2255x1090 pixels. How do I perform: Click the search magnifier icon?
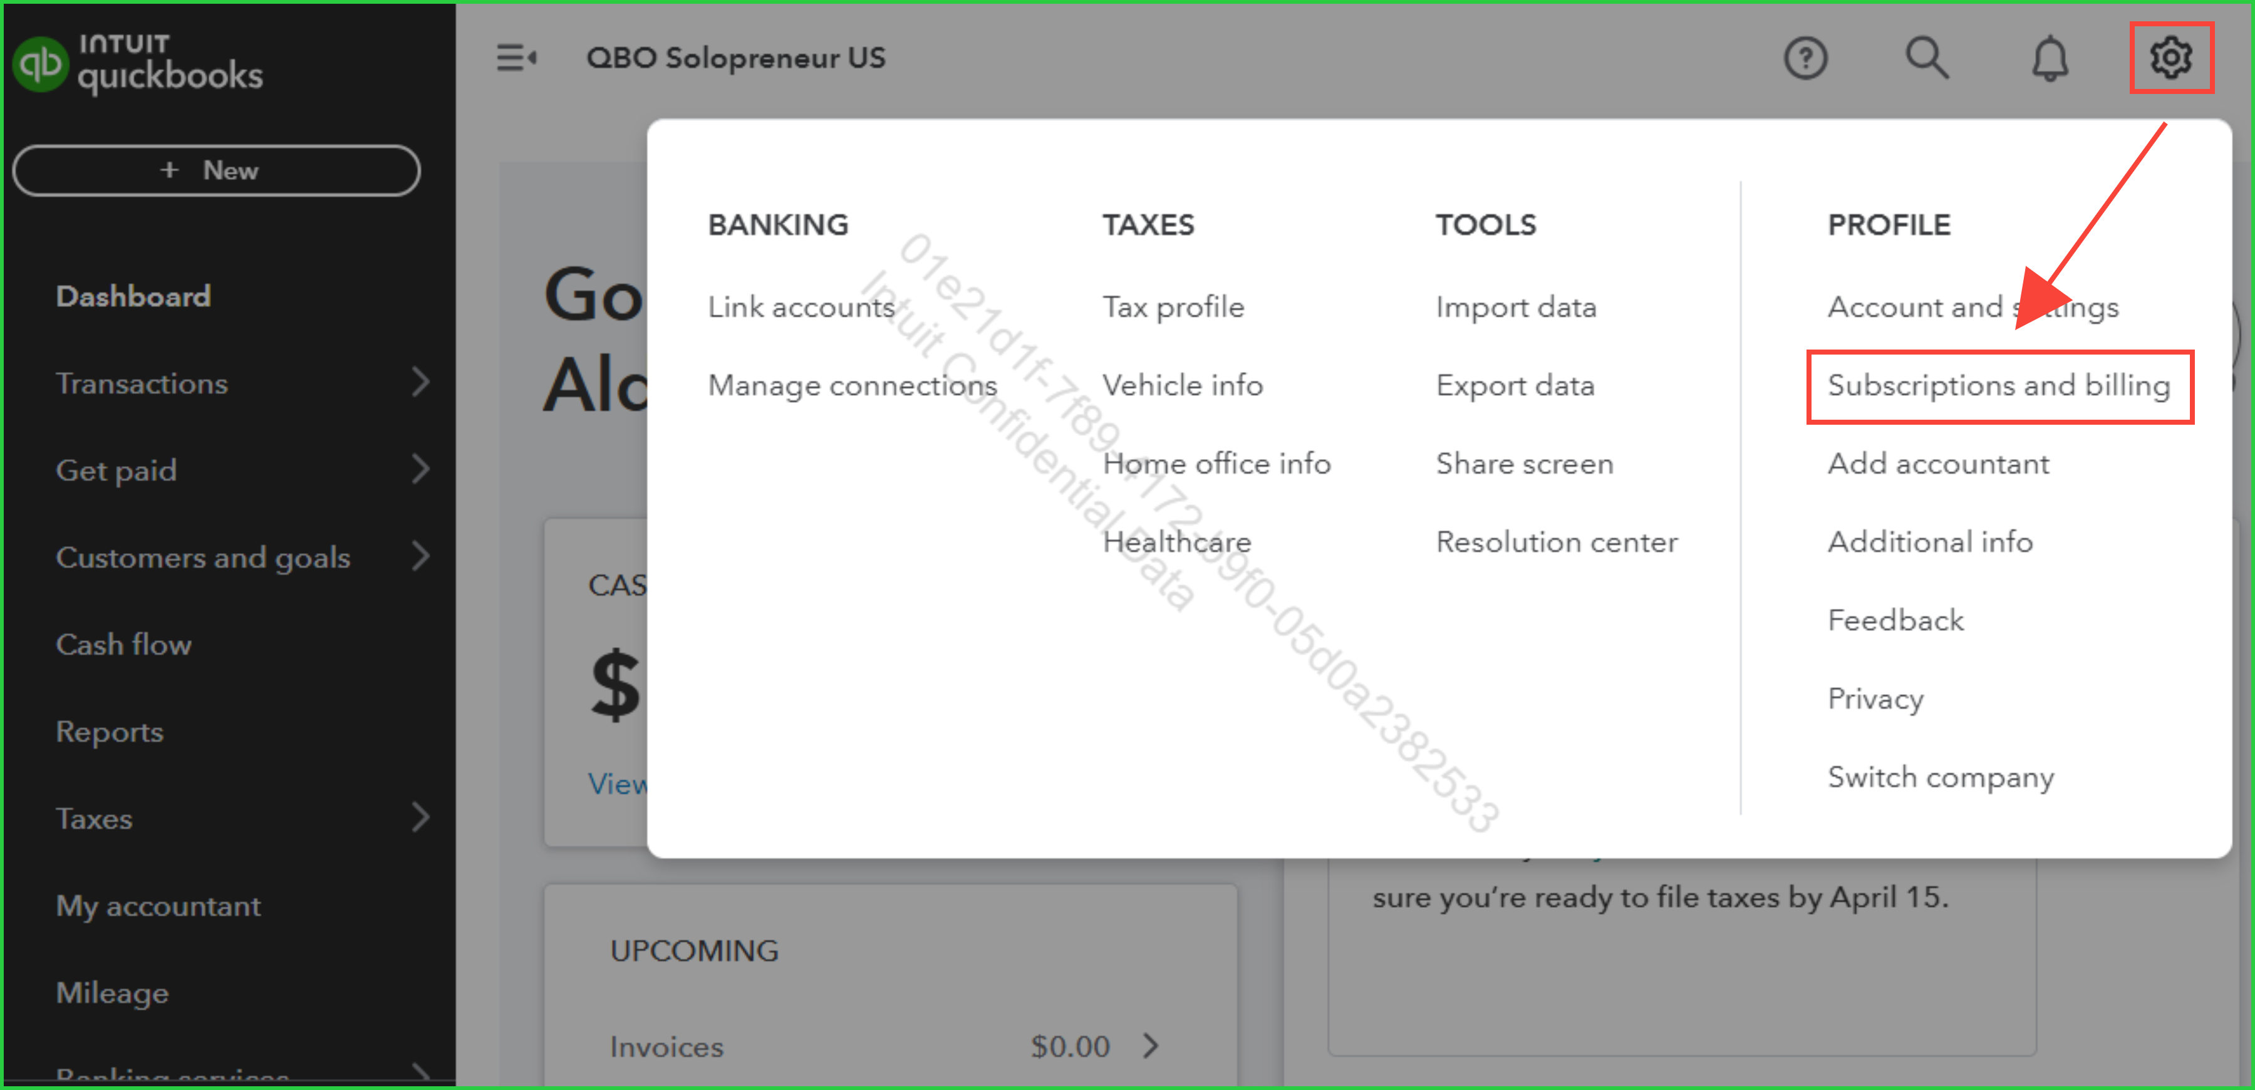pos(1927,59)
